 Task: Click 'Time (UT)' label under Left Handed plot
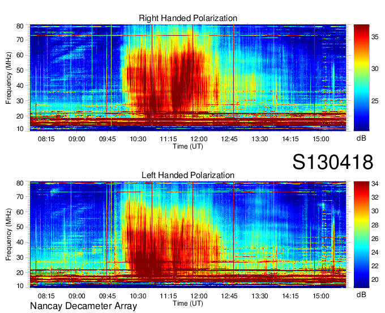click(x=188, y=303)
